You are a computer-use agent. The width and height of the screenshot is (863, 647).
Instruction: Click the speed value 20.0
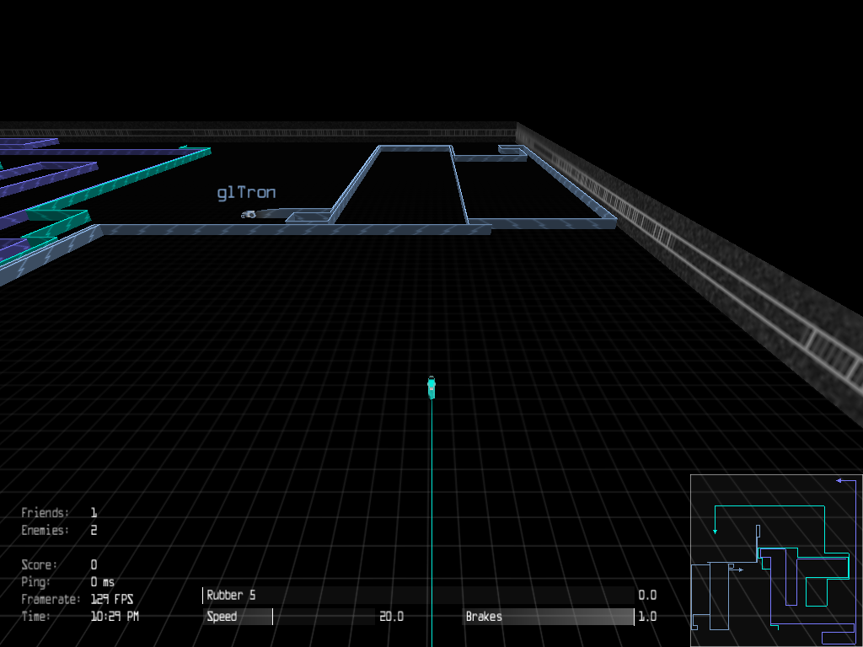click(391, 617)
